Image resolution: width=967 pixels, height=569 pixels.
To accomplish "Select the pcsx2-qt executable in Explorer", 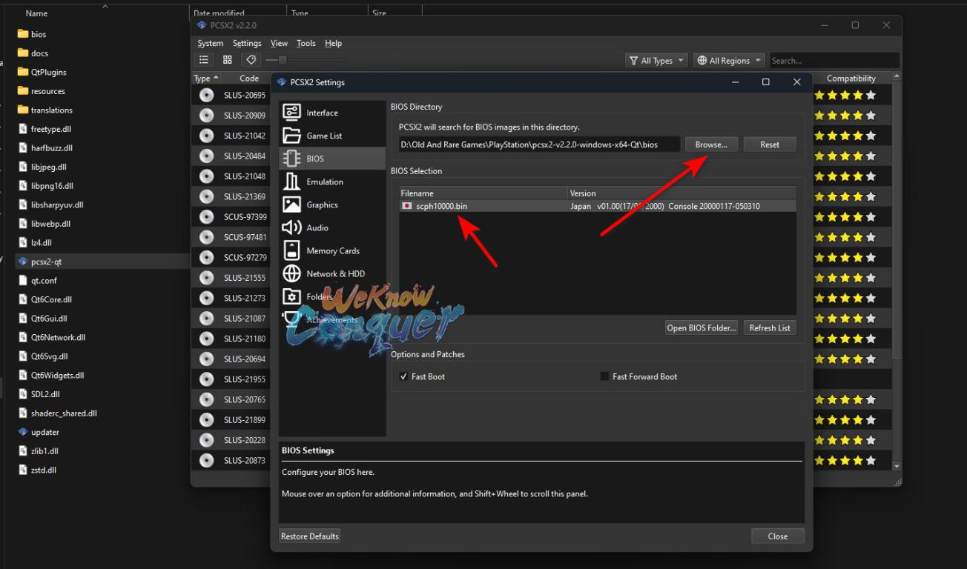I will coord(46,262).
